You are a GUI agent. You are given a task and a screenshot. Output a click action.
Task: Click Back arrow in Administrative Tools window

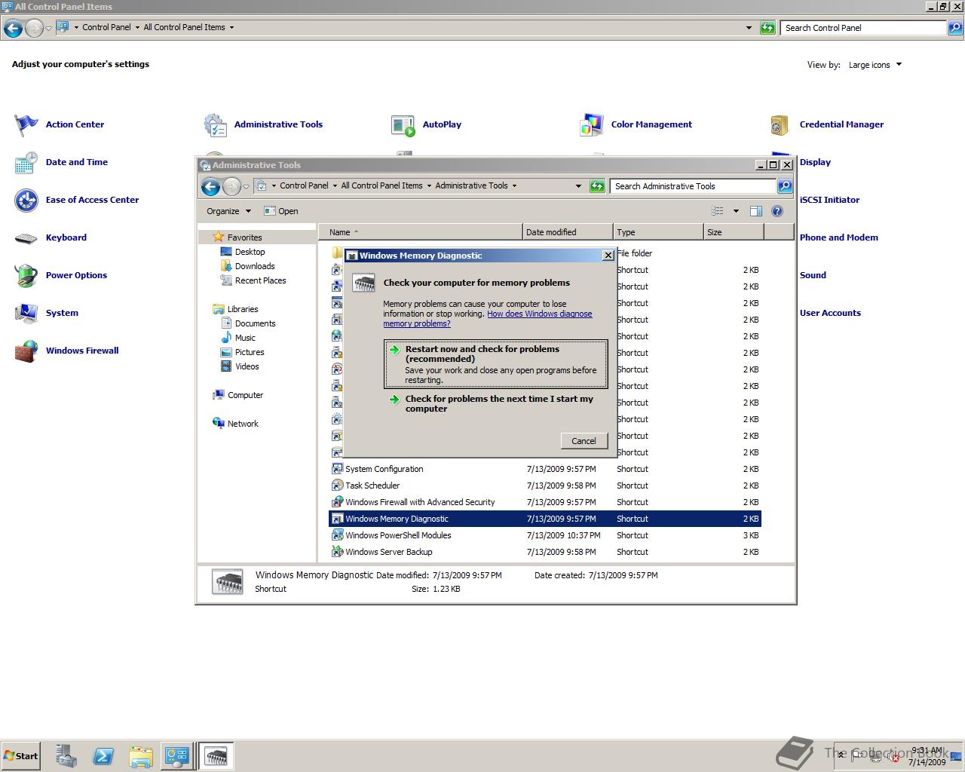point(211,186)
